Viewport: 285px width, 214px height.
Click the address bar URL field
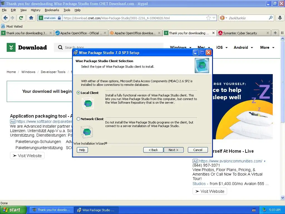click(x=134, y=18)
